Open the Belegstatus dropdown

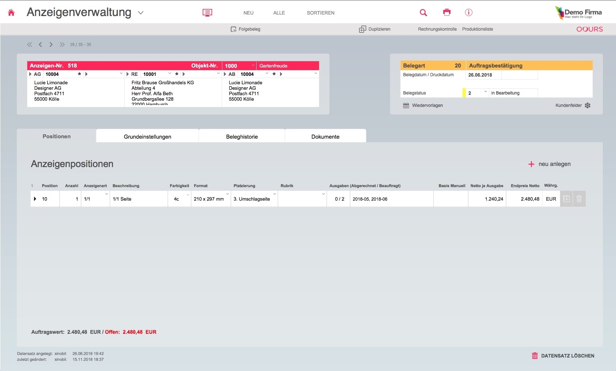click(x=486, y=92)
